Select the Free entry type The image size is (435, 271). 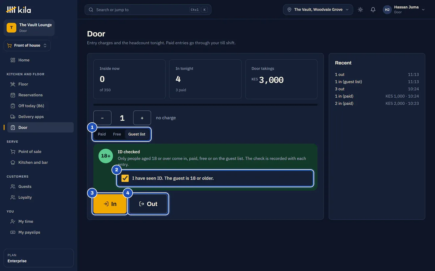tap(117, 134)
